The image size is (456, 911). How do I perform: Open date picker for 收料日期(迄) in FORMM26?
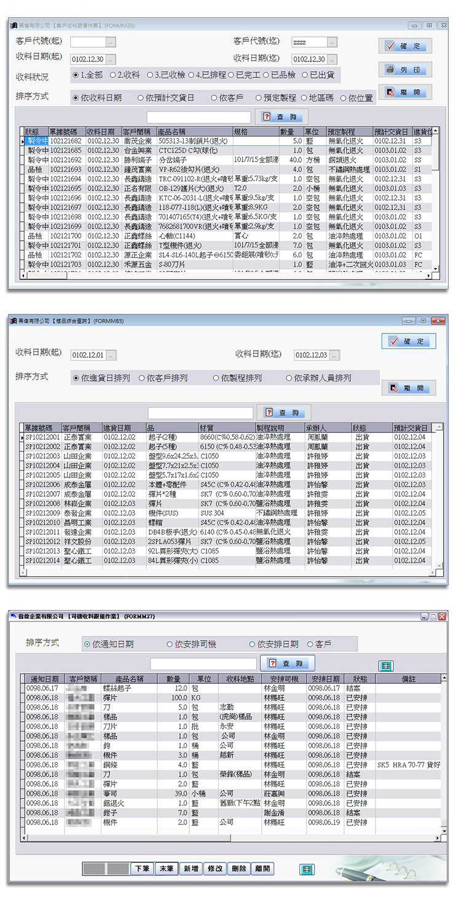pyautogui.click(x=332, y=60)
